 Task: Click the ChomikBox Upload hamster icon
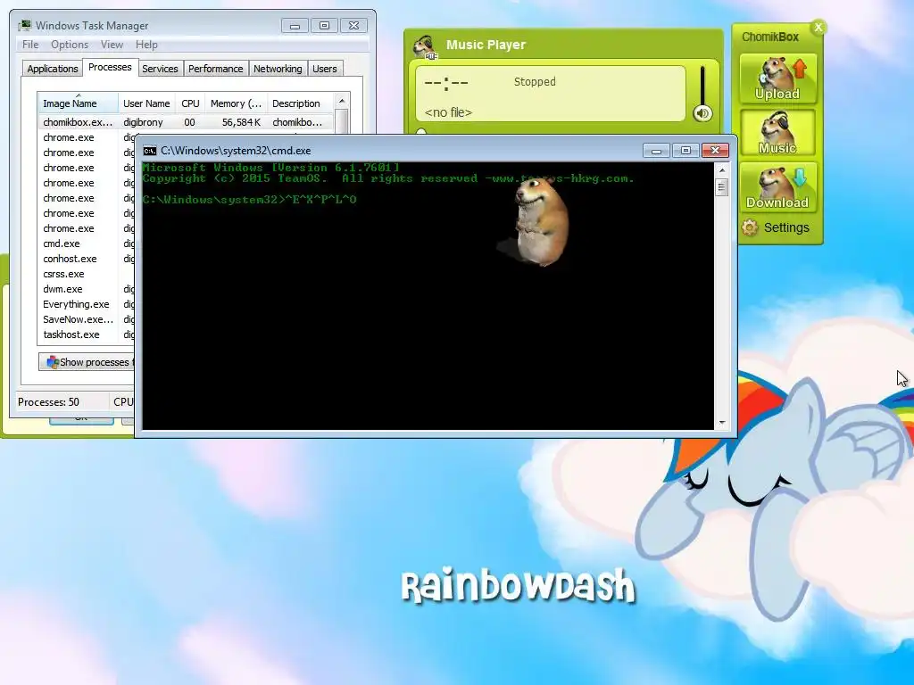point(777,78)
